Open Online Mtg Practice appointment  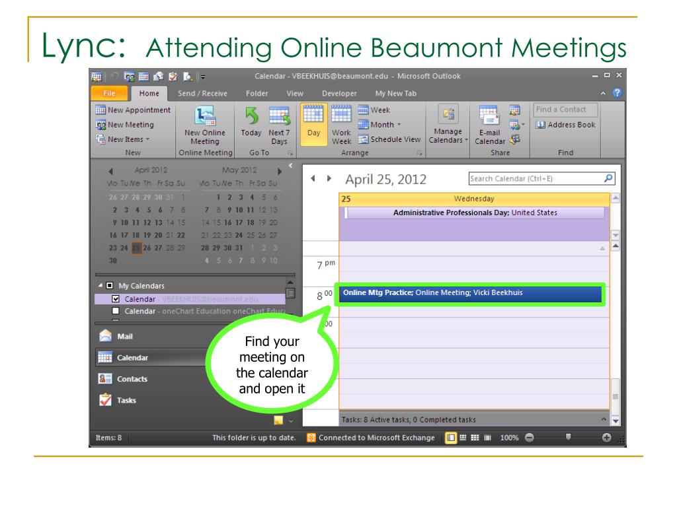pos(471,293)
